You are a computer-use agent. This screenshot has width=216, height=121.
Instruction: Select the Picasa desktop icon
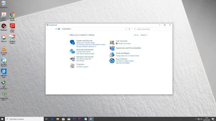(x=4, y=38)
